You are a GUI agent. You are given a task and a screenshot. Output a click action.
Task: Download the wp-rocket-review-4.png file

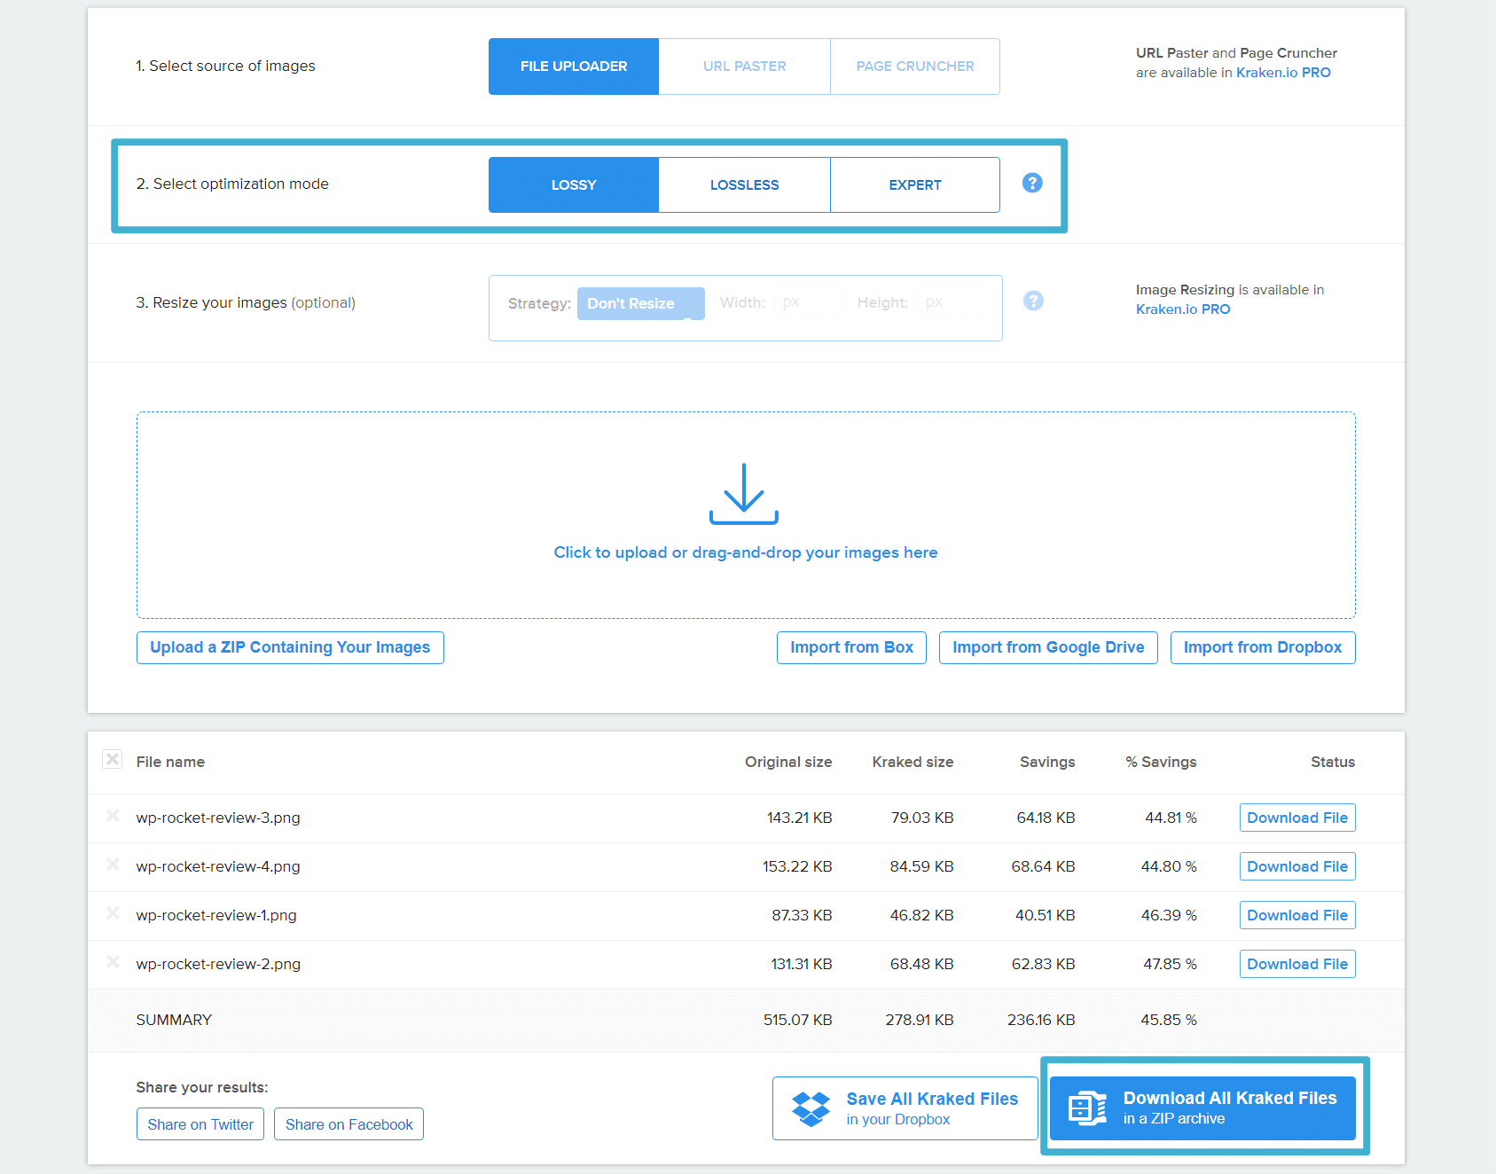1296,866
